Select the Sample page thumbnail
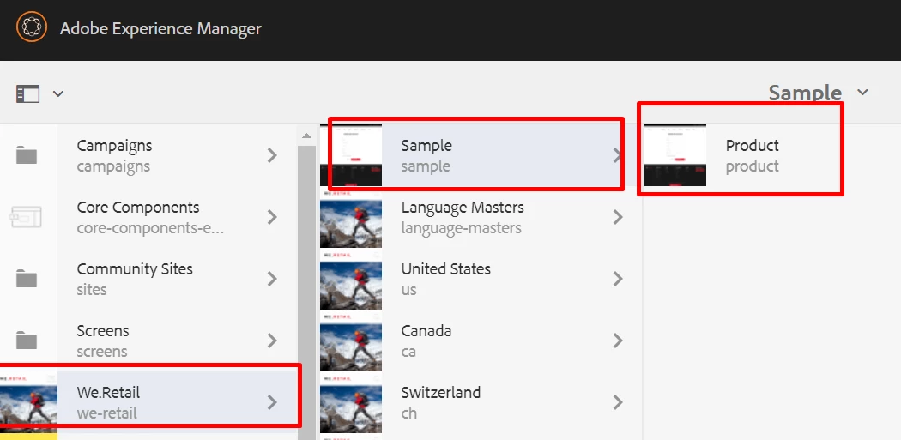The width and height of the screenshot is (901, 440). [350, 155]
